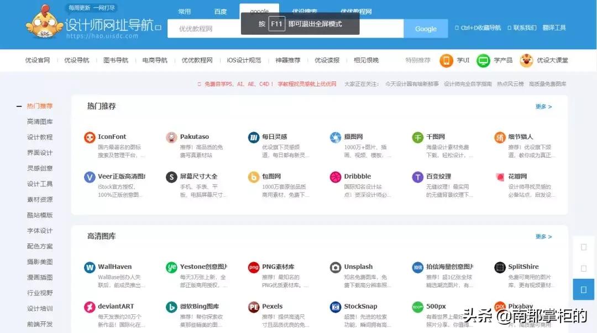597x333 pixels.
Task: Expand 更多 in the 高清图库 section
Action: pyautogui.click(x=542, y=236)
